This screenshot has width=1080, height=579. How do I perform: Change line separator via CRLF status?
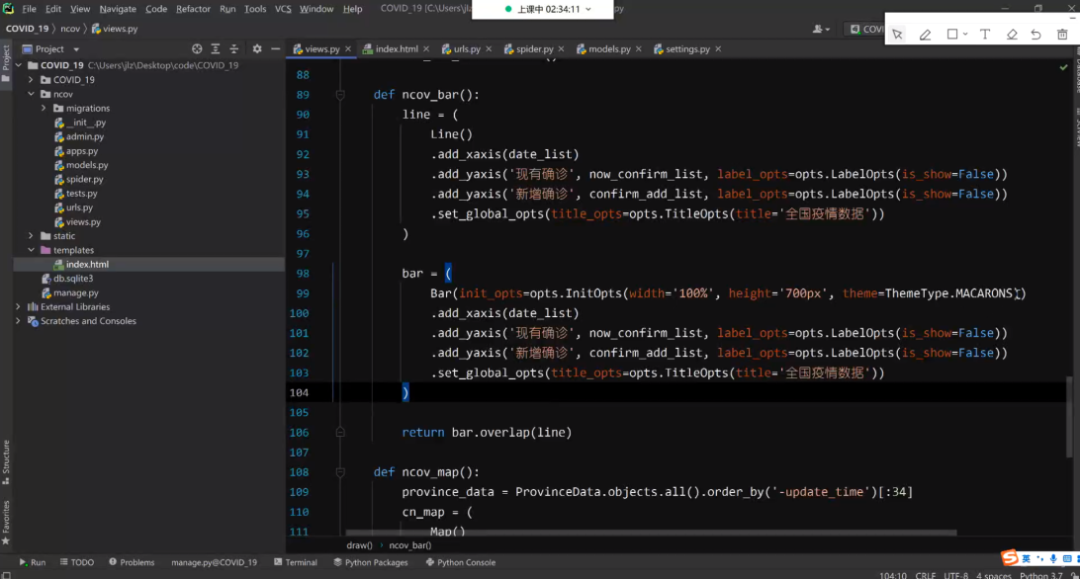(x=925, y=575)
